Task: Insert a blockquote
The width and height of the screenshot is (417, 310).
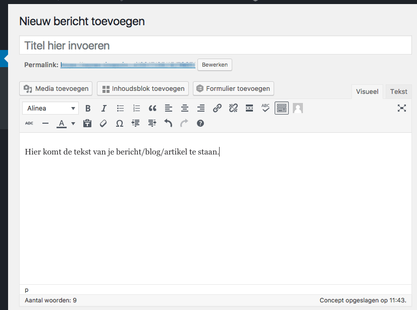Action: 152,108
